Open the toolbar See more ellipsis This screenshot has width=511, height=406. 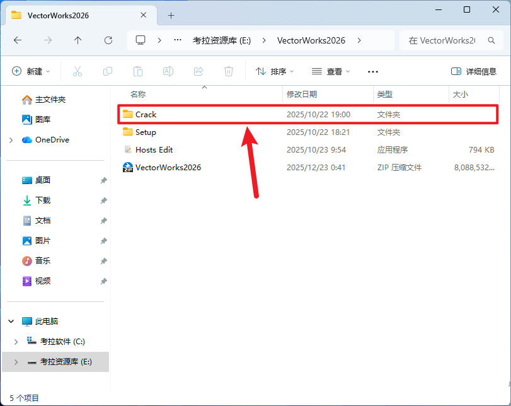point(373,72)
